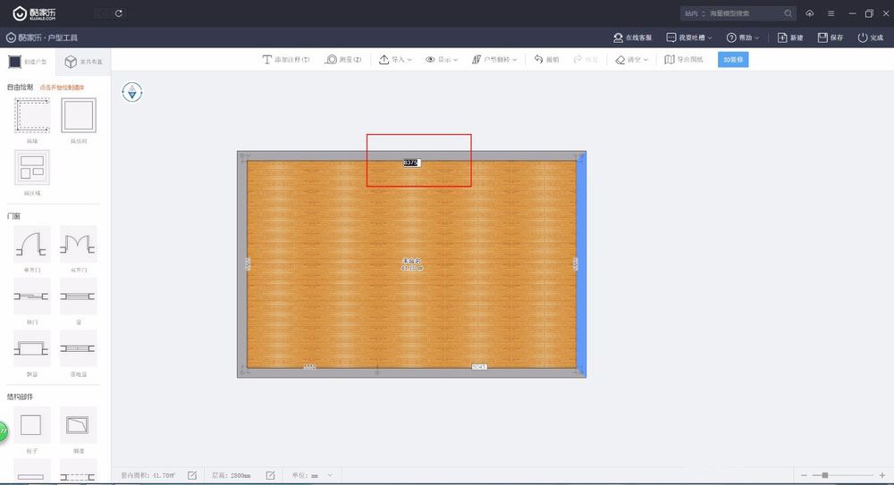Image resolution: width=894 pixels, height=485 pixels.
Task: Click the zoom slider handle
Action: [x=824, y=475]
